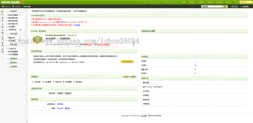Click the yellow 商业授权查询 button
The width and height of the screenshot is (253, 123).
127,61
